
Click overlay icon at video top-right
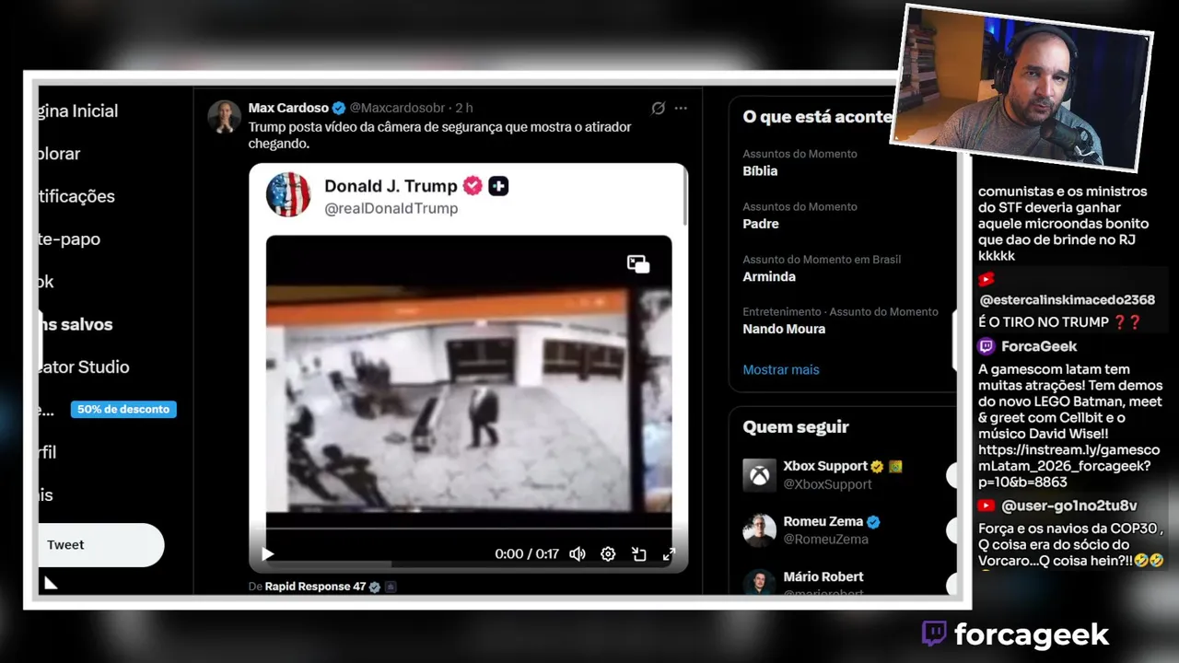coord(638,264)
